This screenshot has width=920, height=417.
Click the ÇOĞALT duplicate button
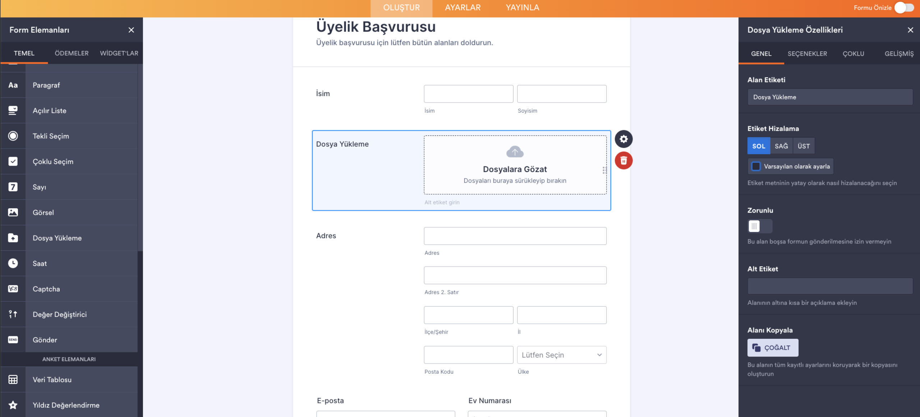(773, 348)
